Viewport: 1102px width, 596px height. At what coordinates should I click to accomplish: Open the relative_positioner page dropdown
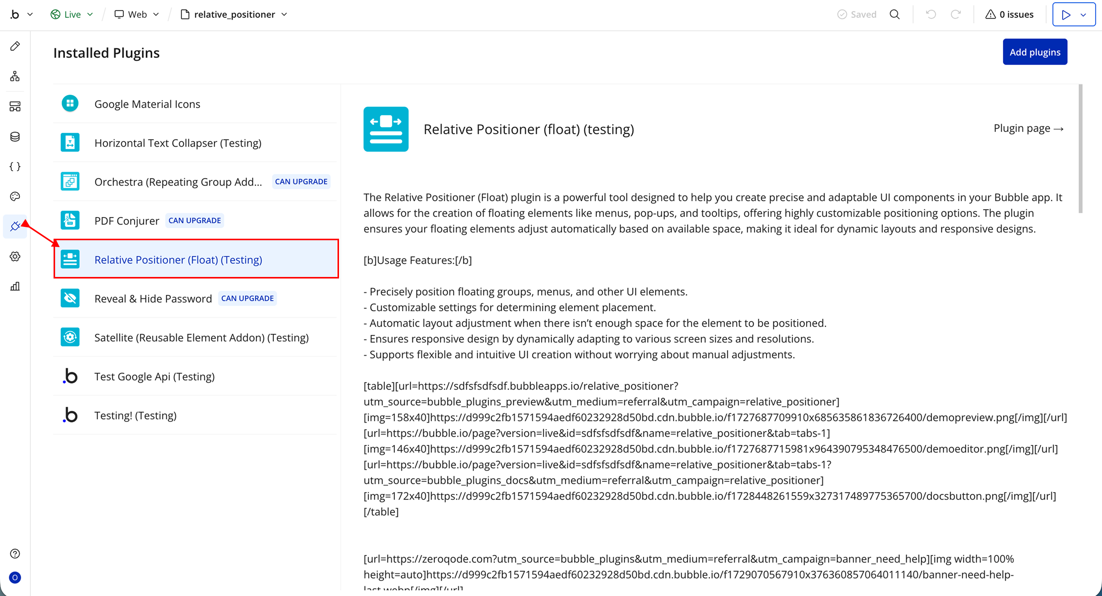[234, 15]
